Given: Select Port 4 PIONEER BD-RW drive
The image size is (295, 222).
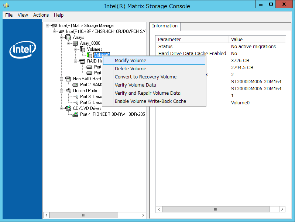Looking at the screenshot, I should point(112,114).
